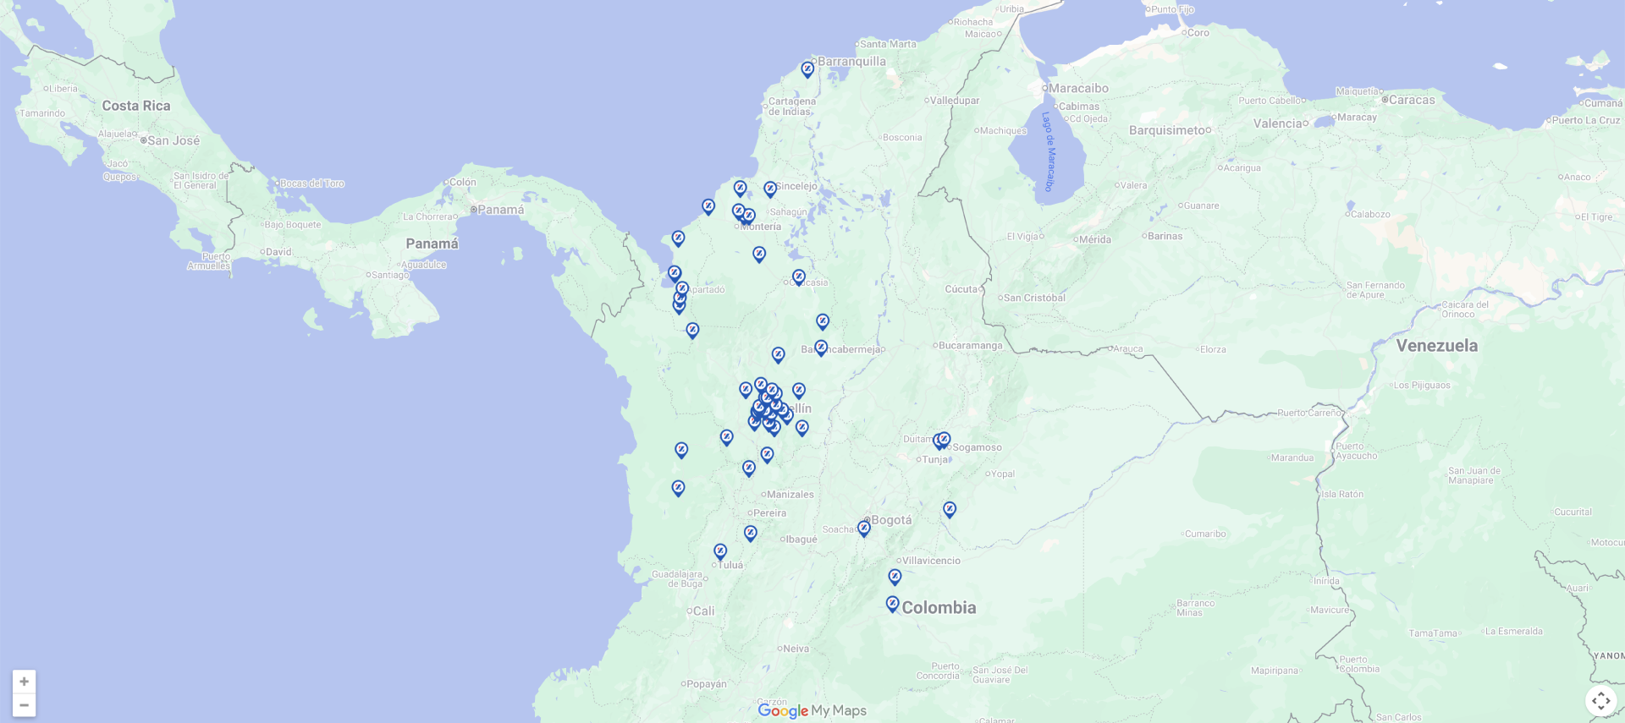Click the westernmost marker west of Manizales

point(678,488)
